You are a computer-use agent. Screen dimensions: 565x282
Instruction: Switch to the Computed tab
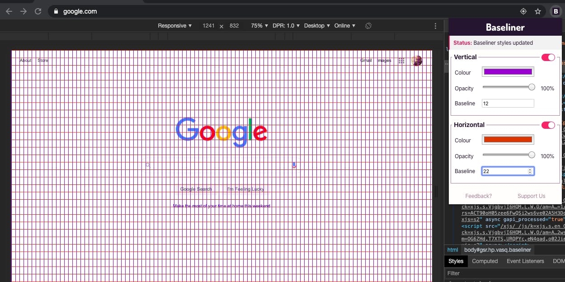(x=485, y=261)
